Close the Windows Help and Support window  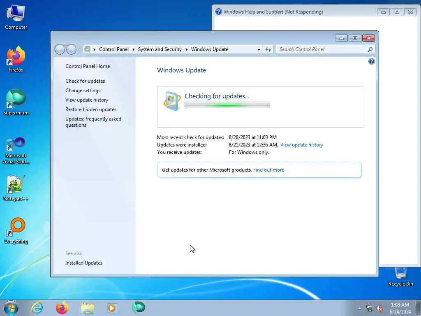(411, 12)
